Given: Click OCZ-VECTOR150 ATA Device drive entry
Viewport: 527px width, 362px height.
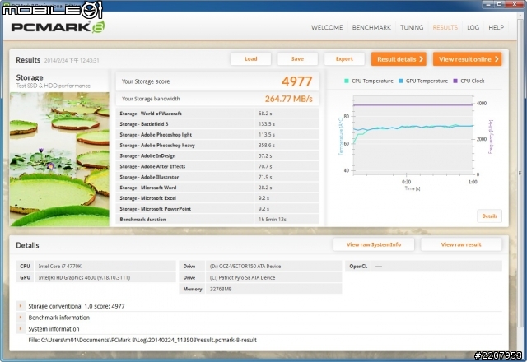Looking at the screenshot, I should coord(245,266).
